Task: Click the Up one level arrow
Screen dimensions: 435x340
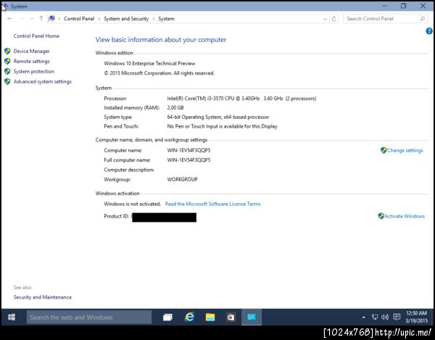Action: click(x=41, y=19)
